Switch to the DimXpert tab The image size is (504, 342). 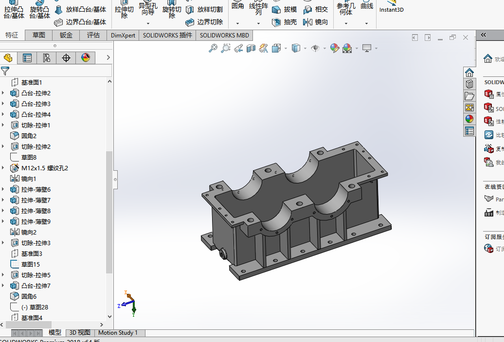click(123, 36)
